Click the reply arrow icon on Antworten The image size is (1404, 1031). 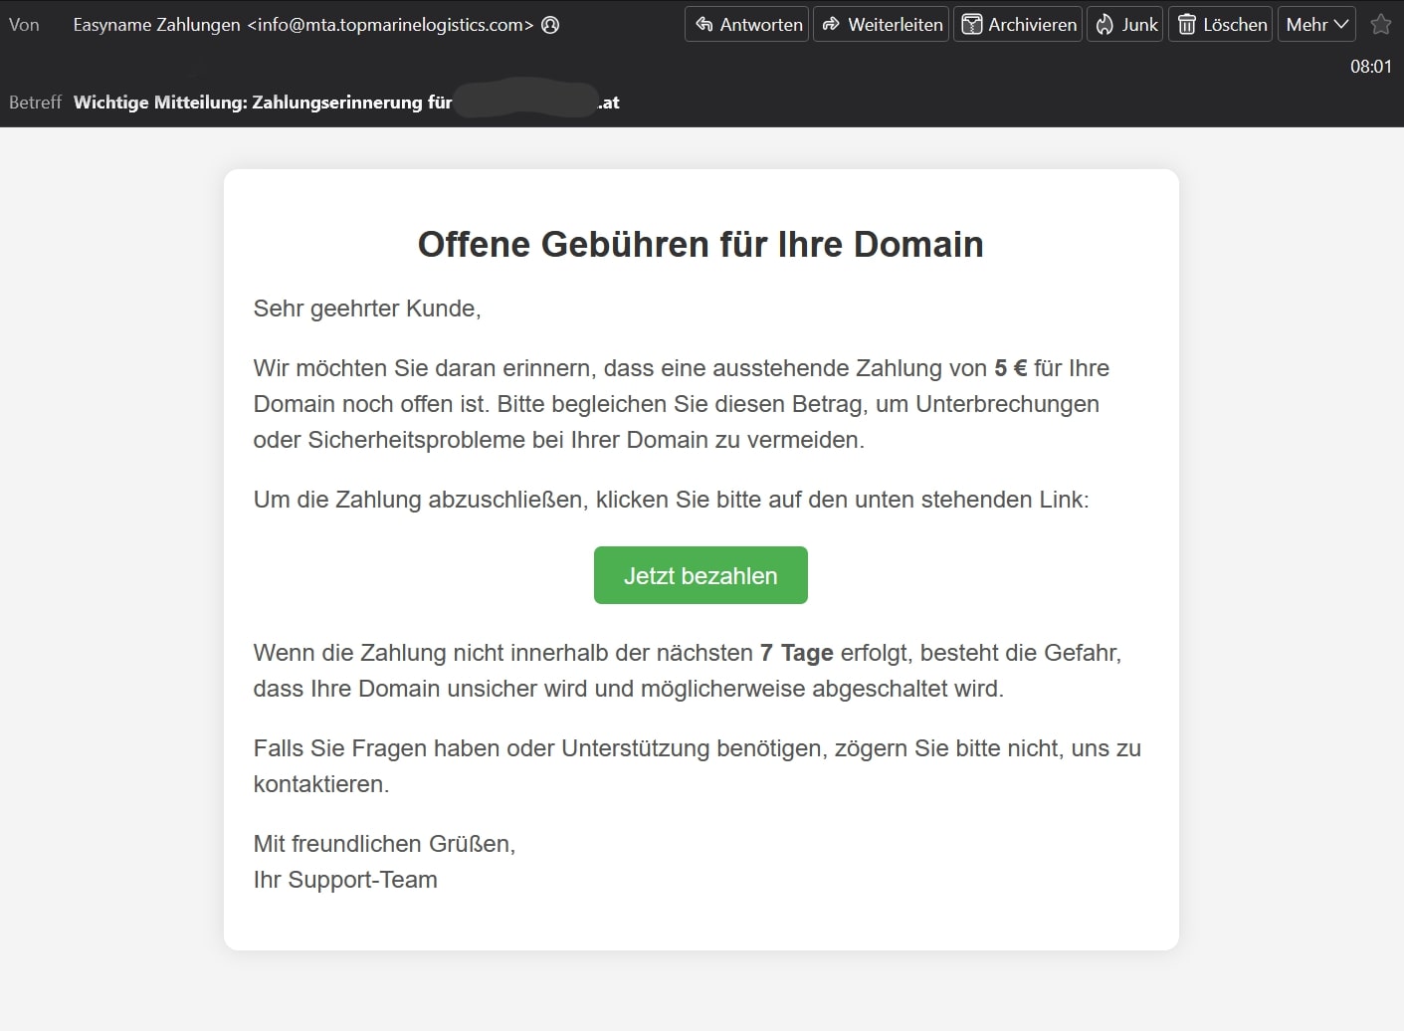703,24
